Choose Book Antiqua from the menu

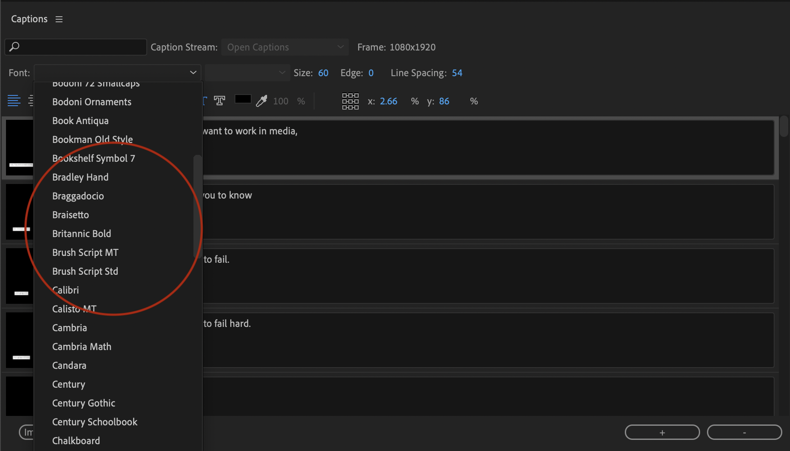[80, 121]
